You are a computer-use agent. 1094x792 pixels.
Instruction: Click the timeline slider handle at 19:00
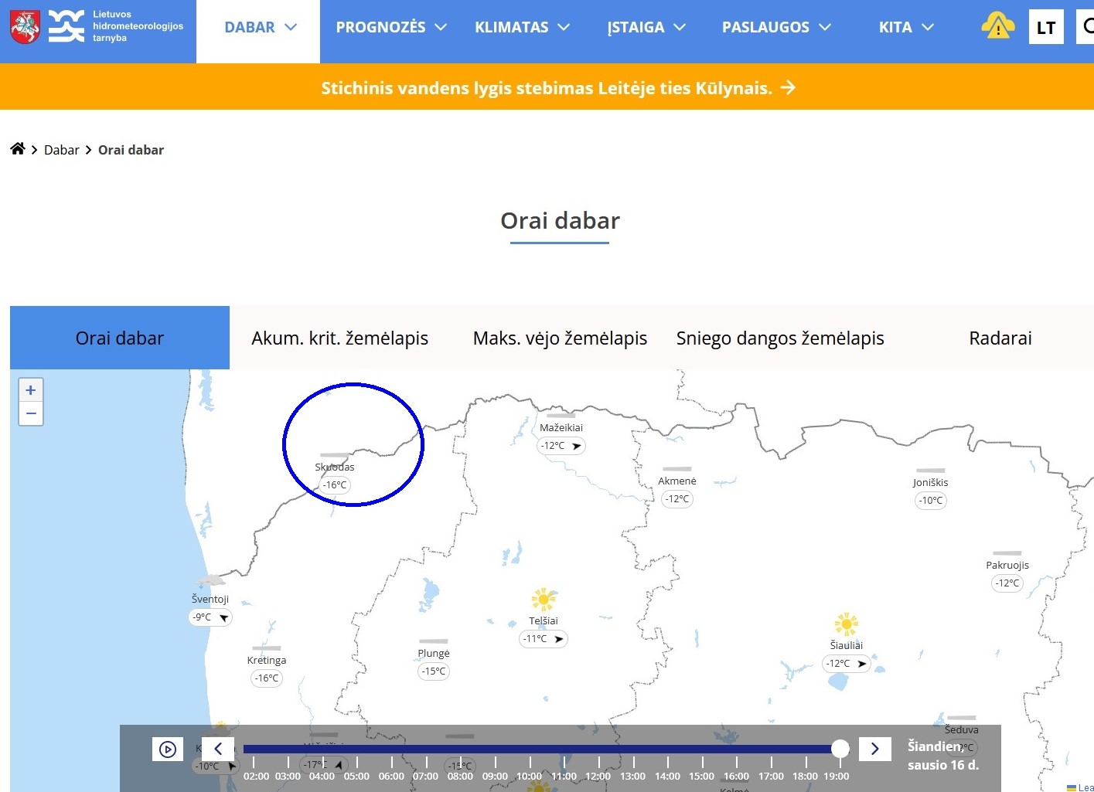pyautogui.click(x=840, y=748)
